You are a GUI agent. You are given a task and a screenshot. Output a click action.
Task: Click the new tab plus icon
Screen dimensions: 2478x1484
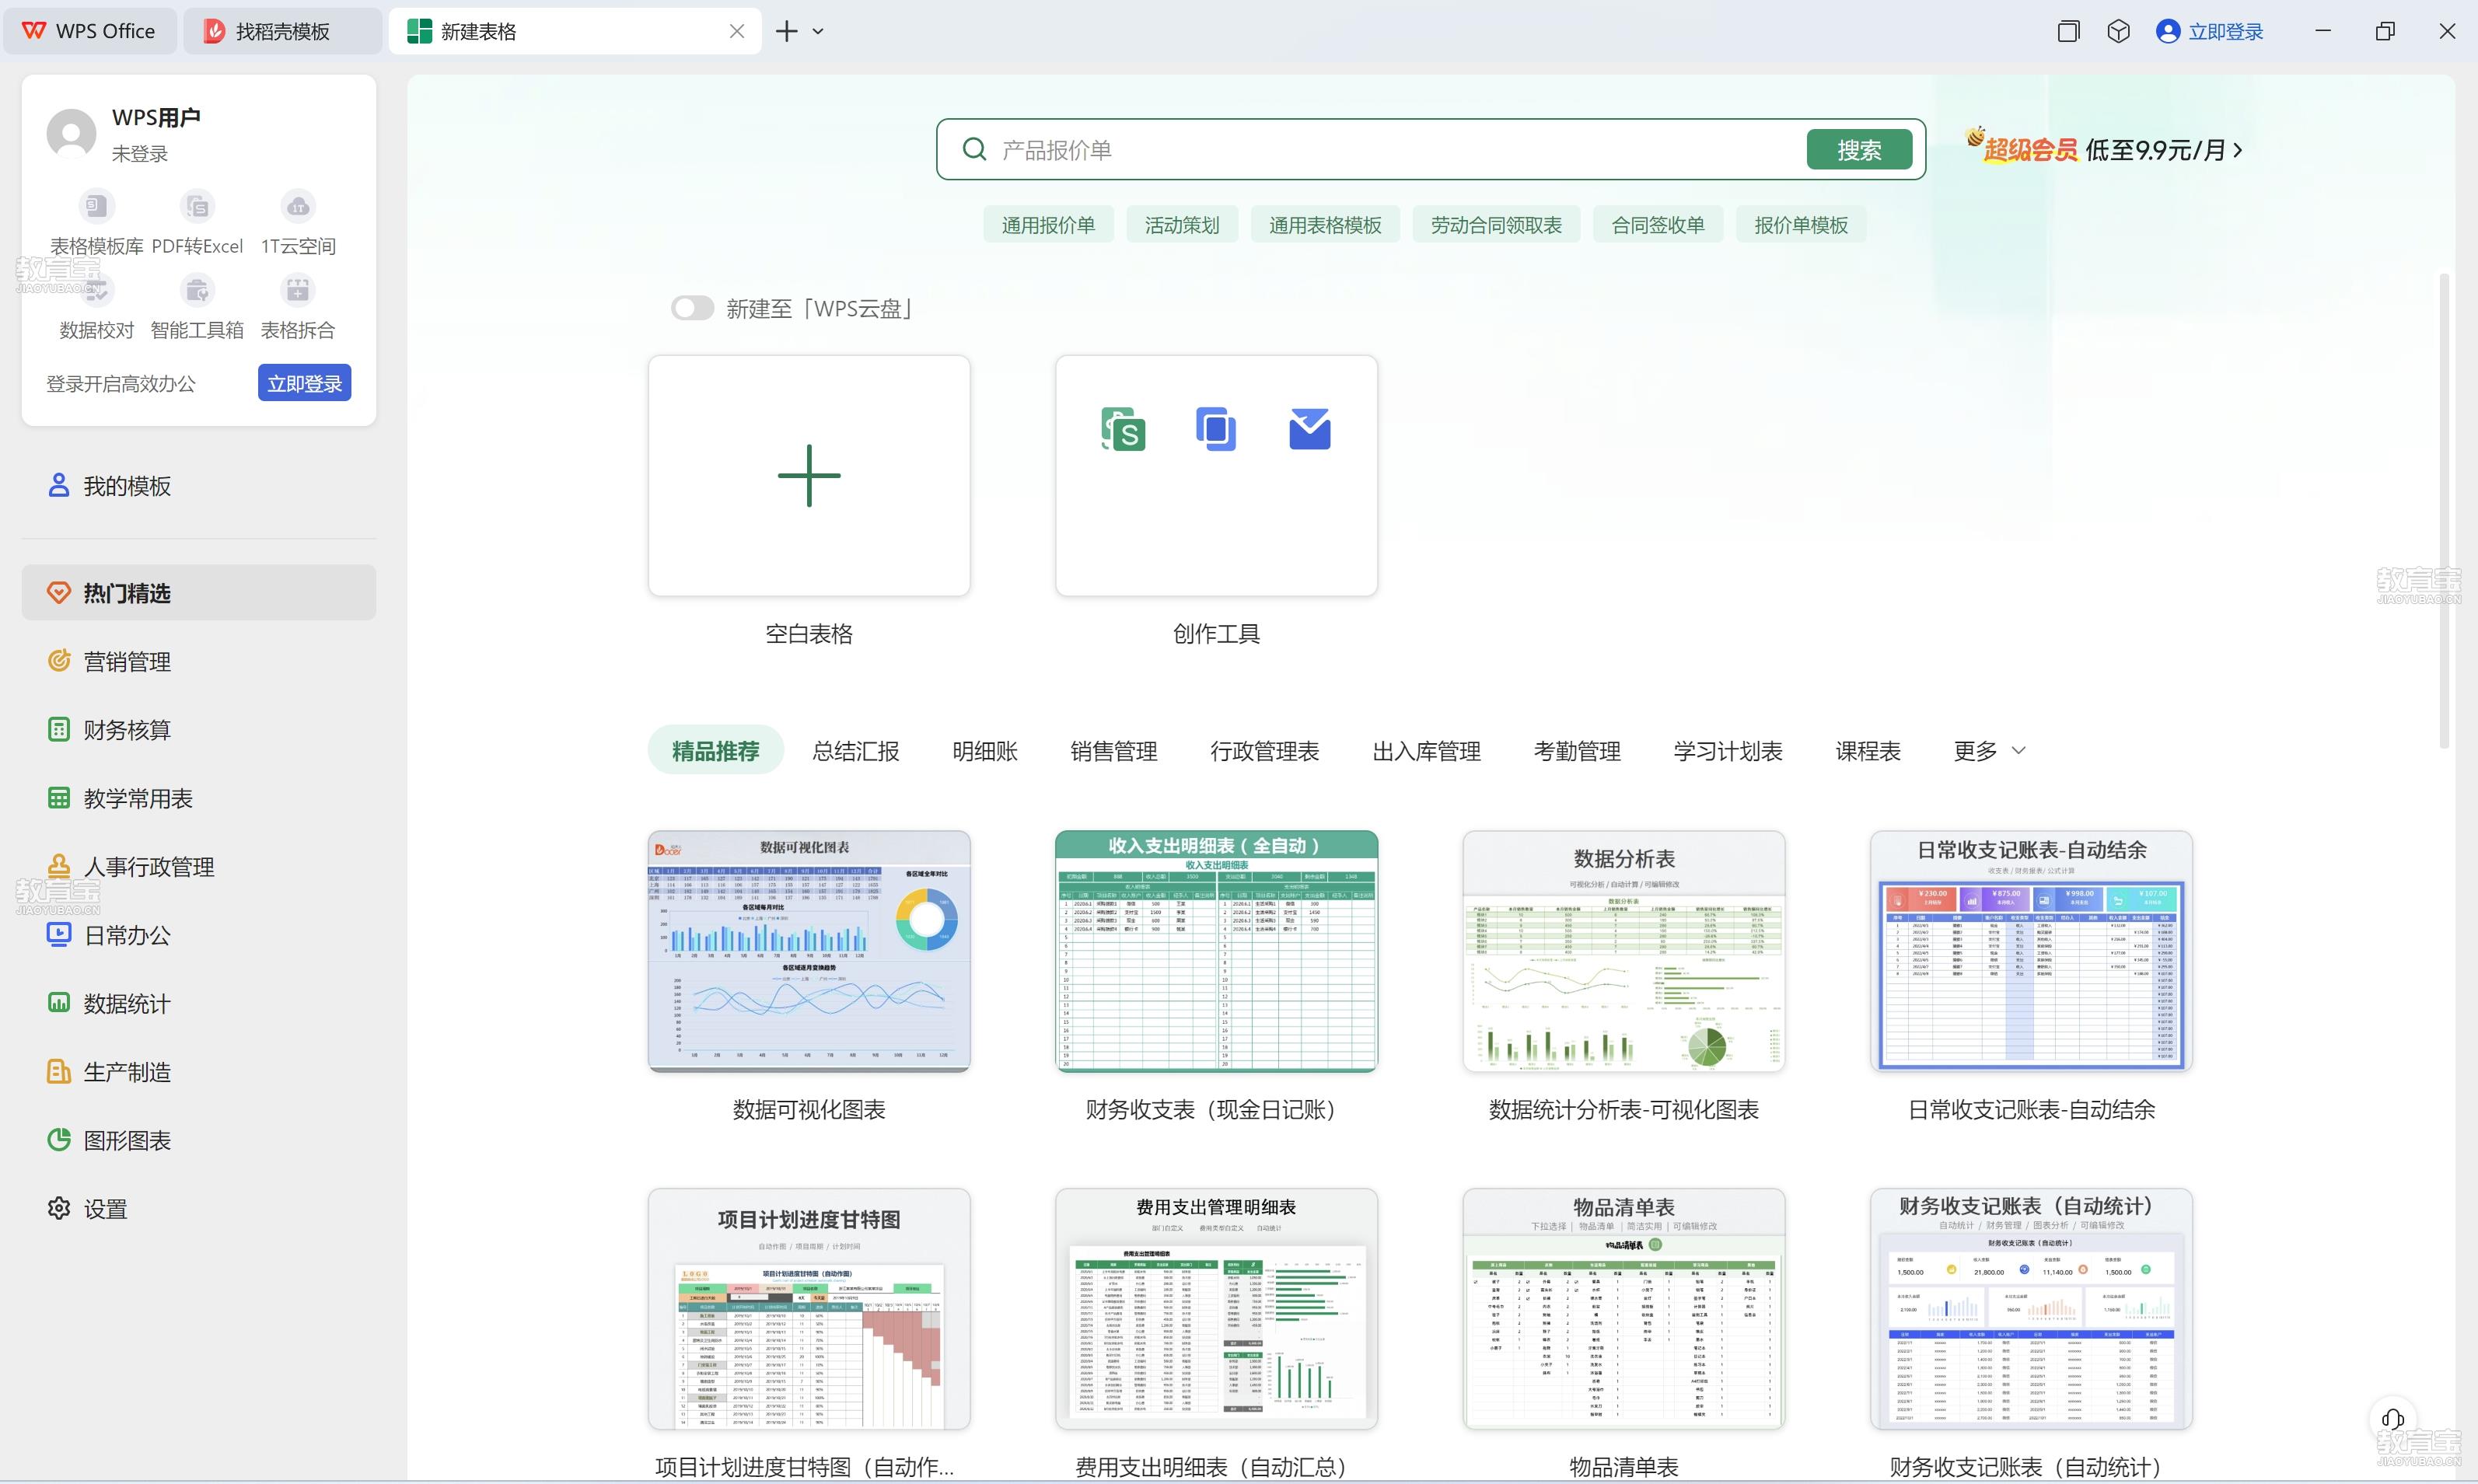[787, 31]
